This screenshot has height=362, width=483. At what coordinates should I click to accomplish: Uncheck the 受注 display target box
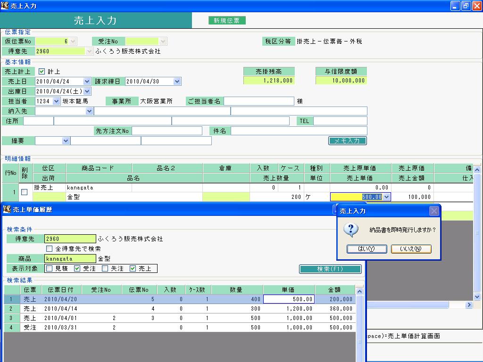click(x=77, y=268)
